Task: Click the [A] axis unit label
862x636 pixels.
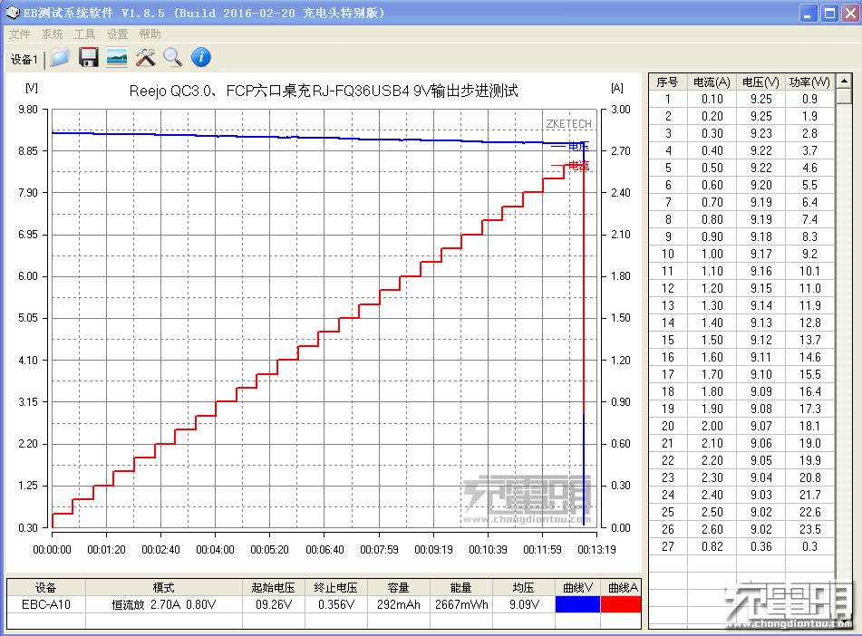Action: pos(616,88)
